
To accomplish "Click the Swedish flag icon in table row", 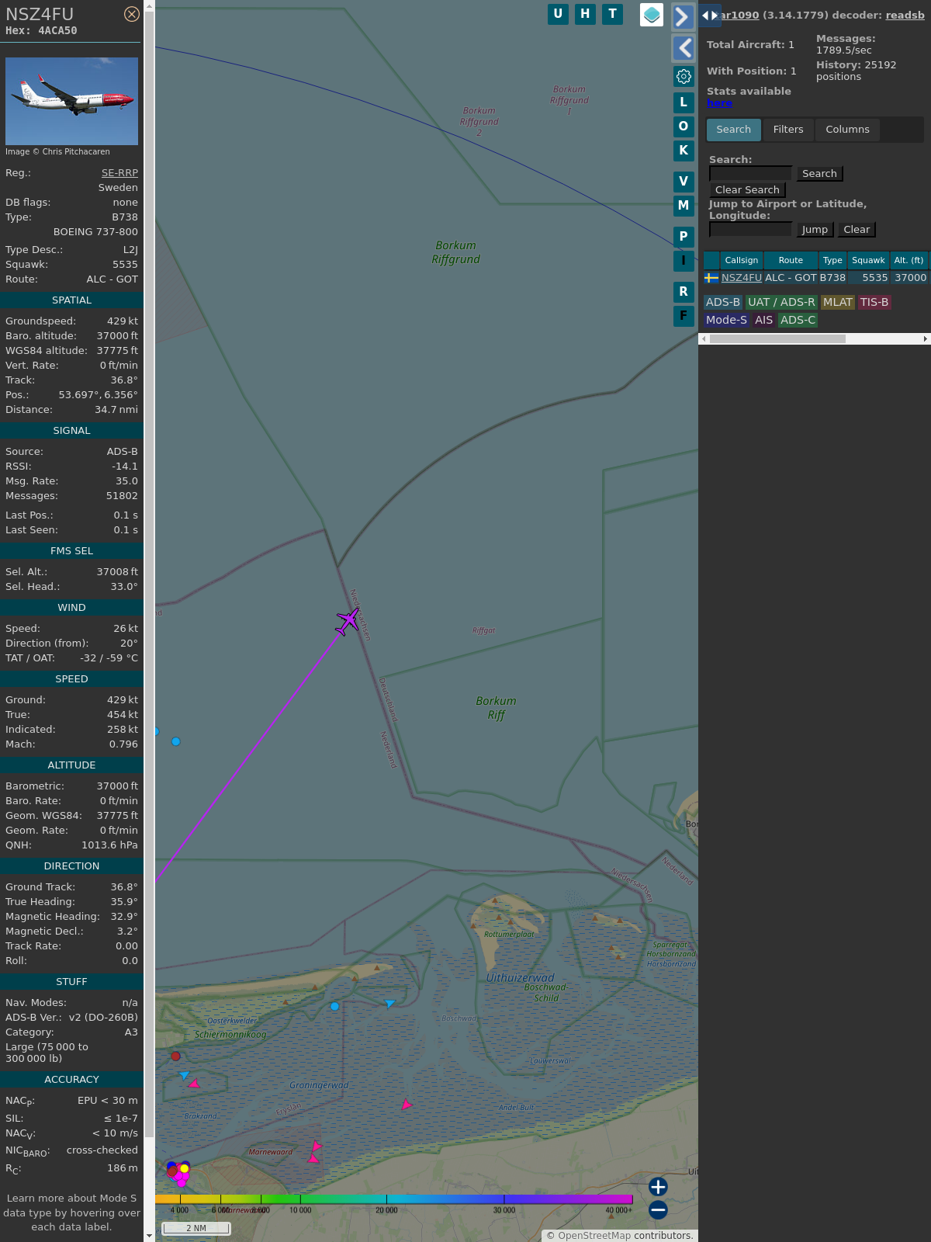I will click(x=711, y=278).
